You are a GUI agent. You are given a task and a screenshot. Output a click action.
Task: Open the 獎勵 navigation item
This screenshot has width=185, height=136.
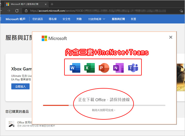click(x=79, y=19)
